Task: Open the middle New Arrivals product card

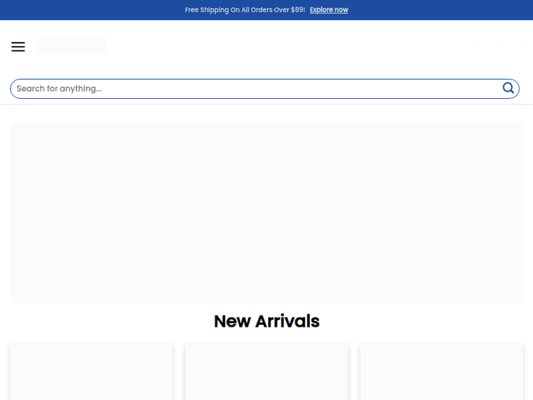Action: click(266, 371)
